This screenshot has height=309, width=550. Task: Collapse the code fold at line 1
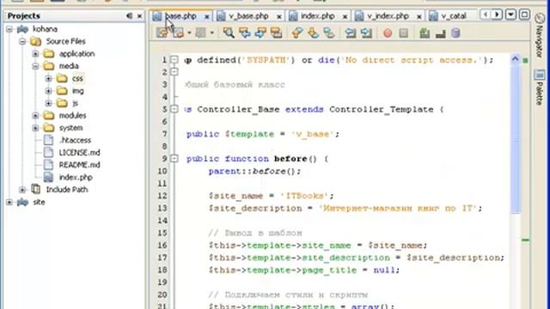(174, 60)
